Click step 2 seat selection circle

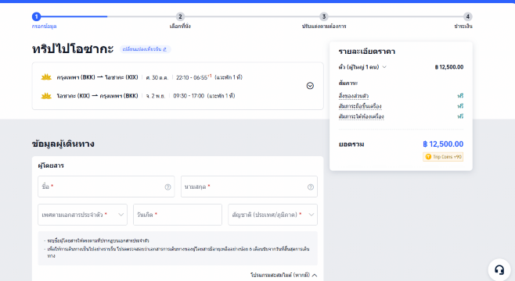(180, 16)
